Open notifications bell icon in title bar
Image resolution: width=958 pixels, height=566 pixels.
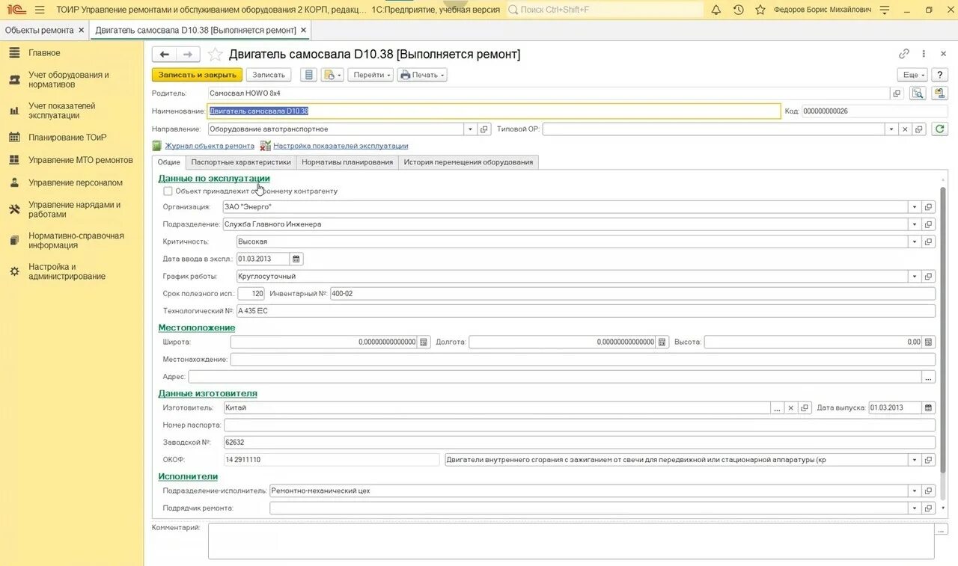716,10
